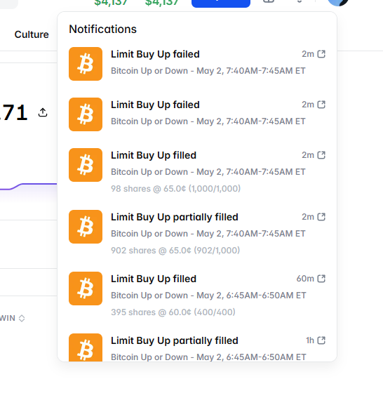Screen dimensions: 383x398
Task: Open the user profile avatar menu
Action: pyautogui.click(x=338, y=3)
